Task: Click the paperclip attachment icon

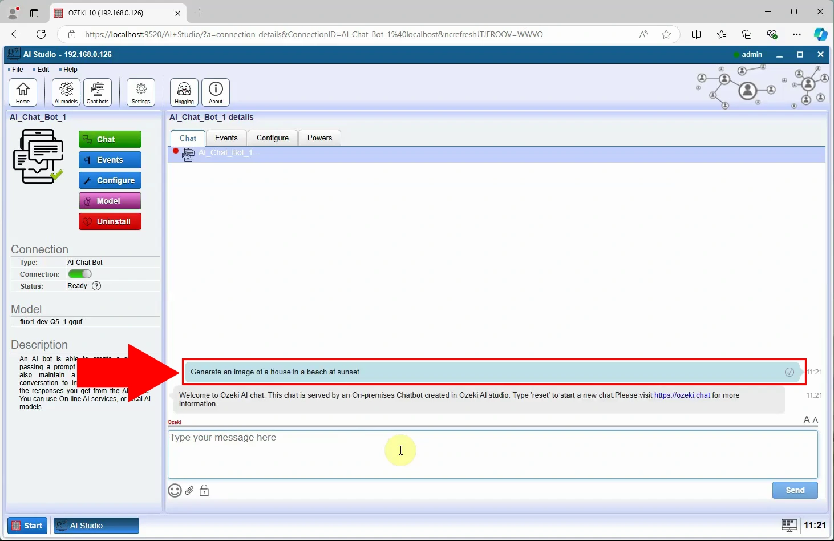Action: coord(189,490)
